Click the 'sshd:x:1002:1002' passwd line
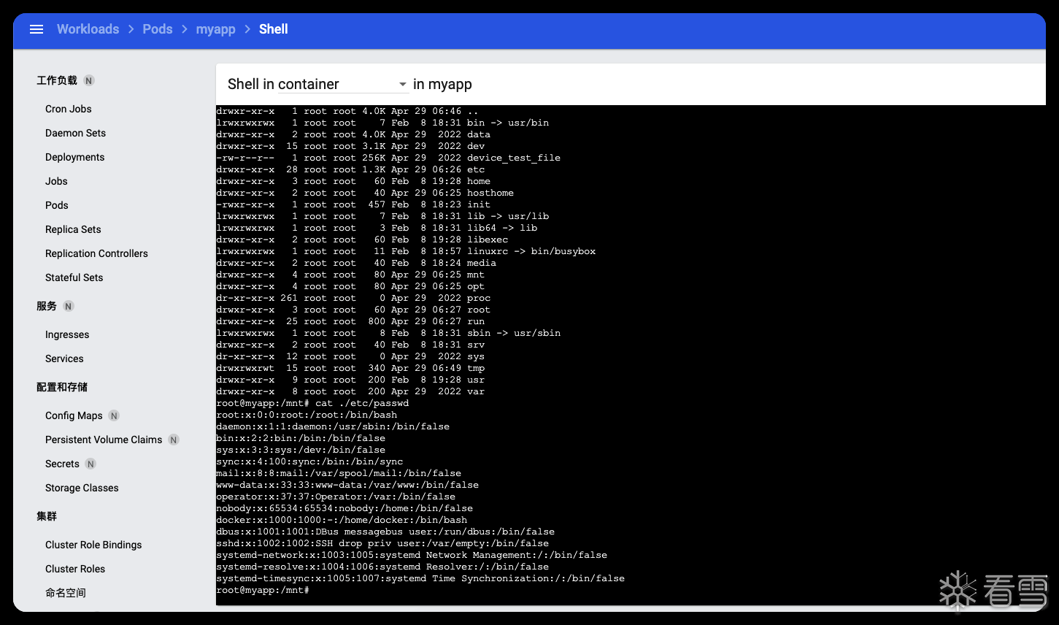The width and height of the screenshot is (1059, 625). click(382, 543)
